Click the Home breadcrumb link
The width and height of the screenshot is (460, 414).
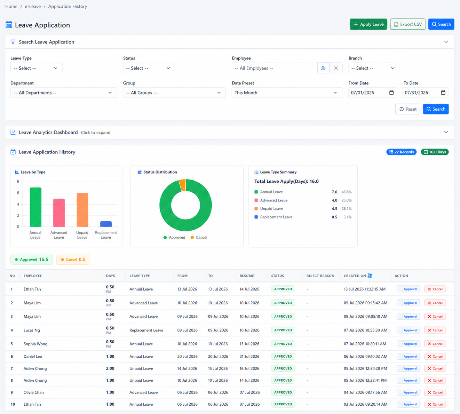coord(11,6)
